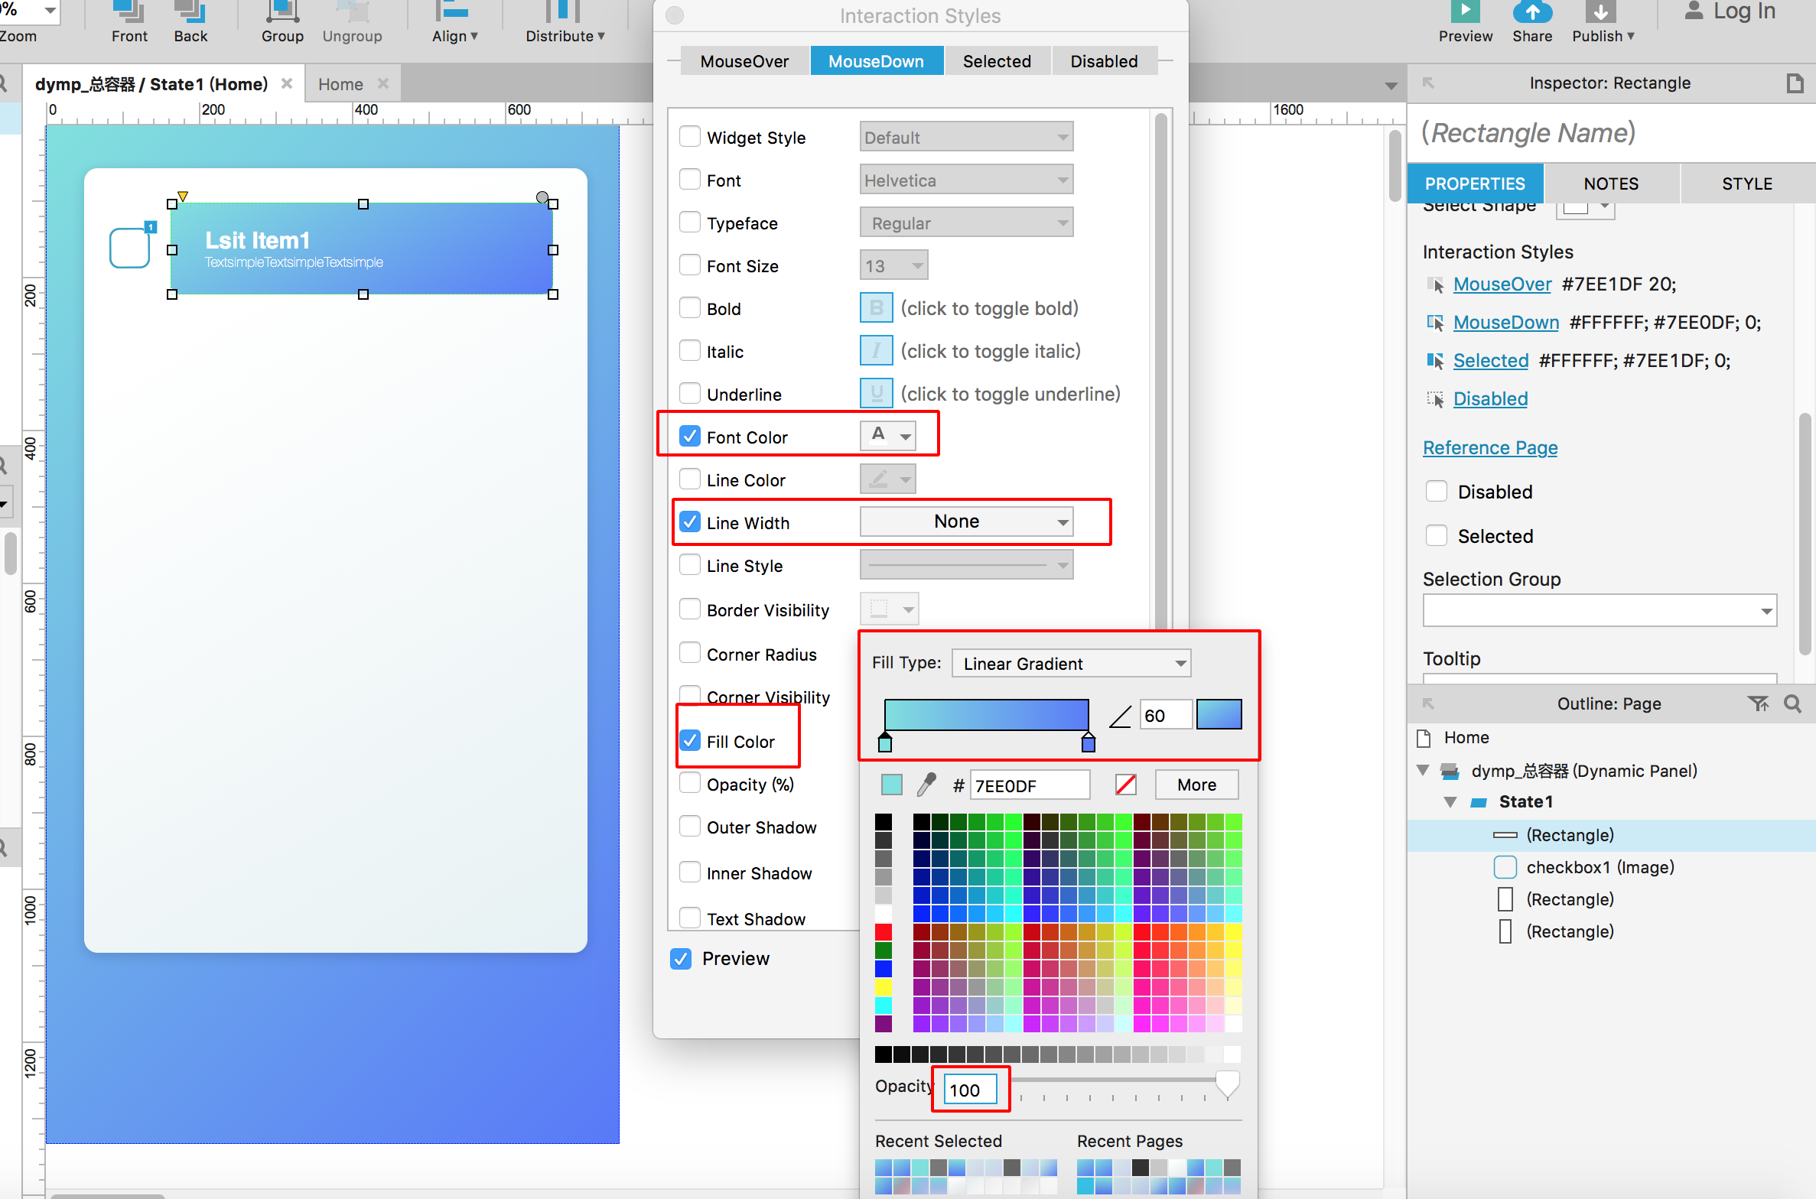Click the More colors button
The image size is (1816, 1199).
point(1196,785)
